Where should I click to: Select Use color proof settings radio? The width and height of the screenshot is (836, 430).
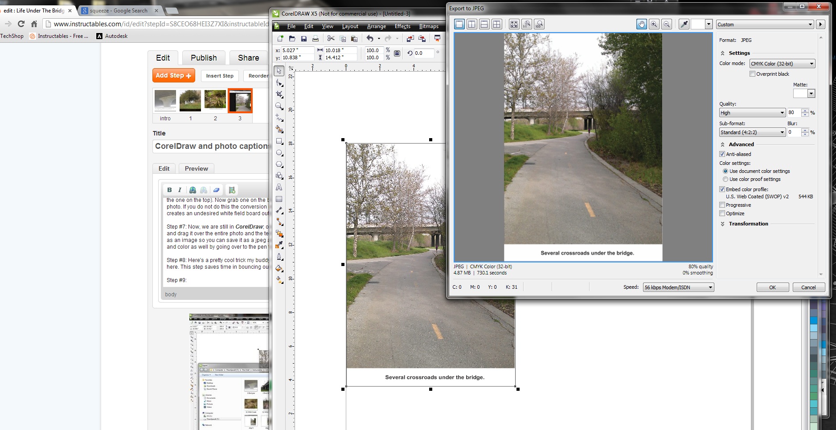[725, 179]
